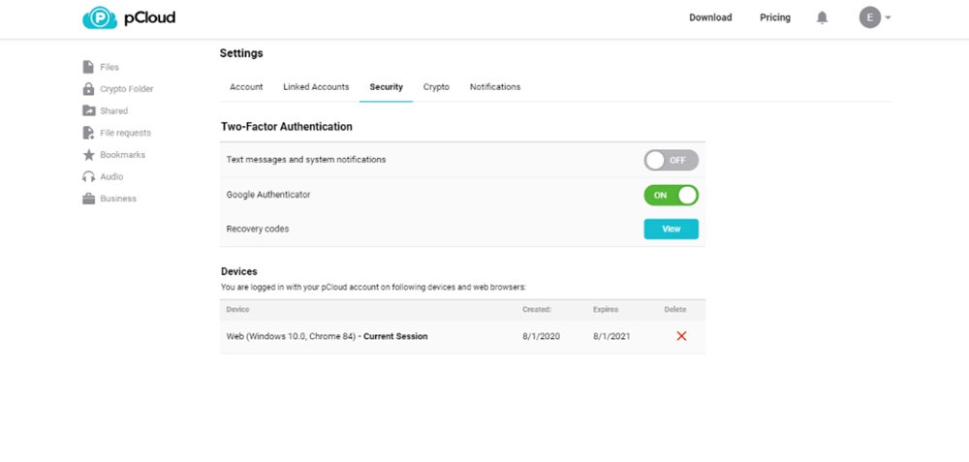This screenshot has height=462, width=969.
Task: Click the Download link in header
Action: tap(710, 17)
